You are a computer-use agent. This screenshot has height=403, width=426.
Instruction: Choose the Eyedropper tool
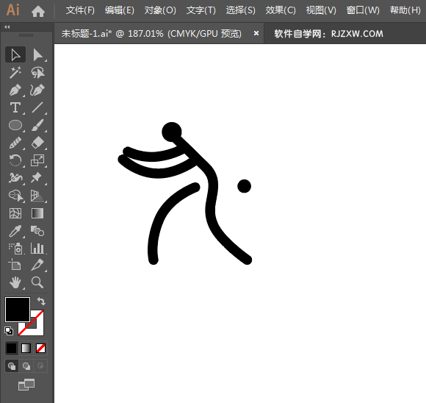click(15, 232)
